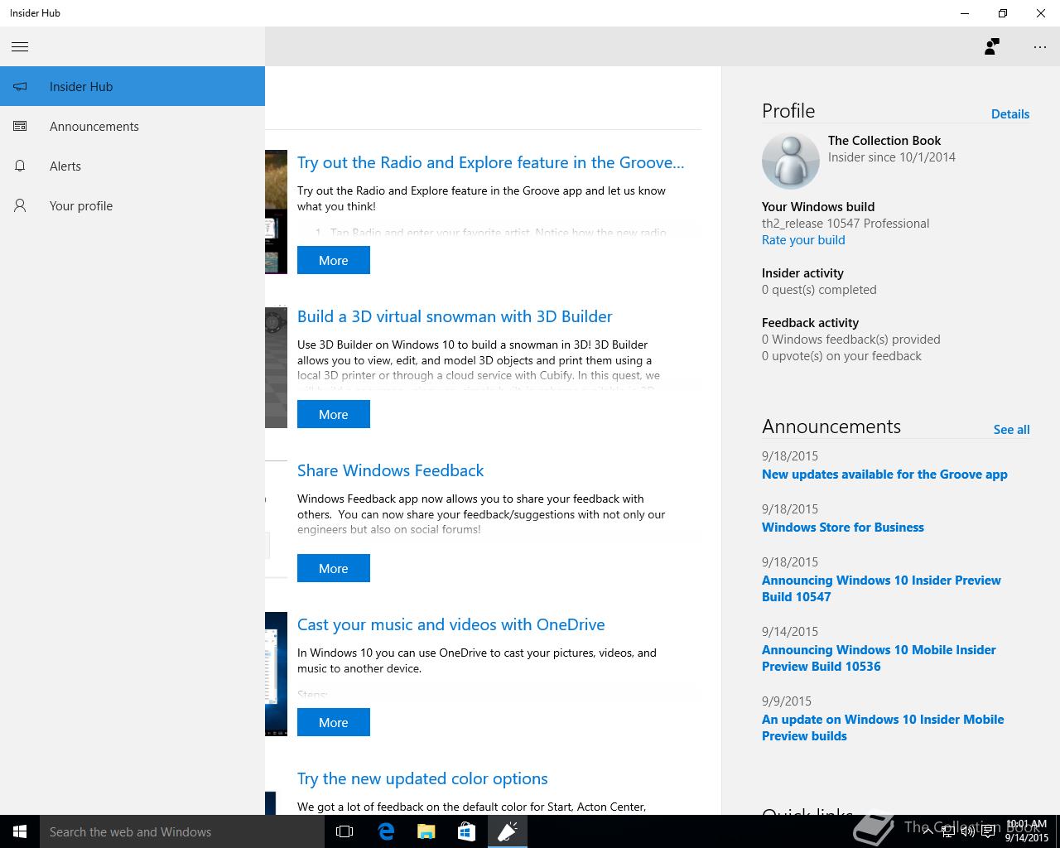This screenshot has height=848, width=1060.
Task: Open Task View from taskbar
Action: pyautogui.click(x=344, y=831)
